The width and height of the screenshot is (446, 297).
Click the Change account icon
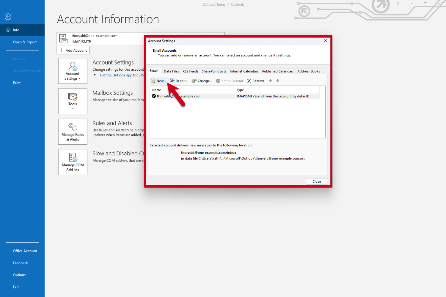point(194,80)
